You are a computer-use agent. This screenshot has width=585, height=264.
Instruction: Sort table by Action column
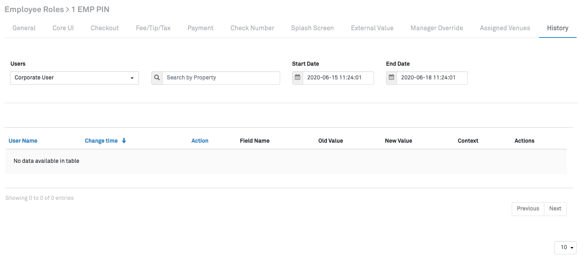click(x=200, y=141)
